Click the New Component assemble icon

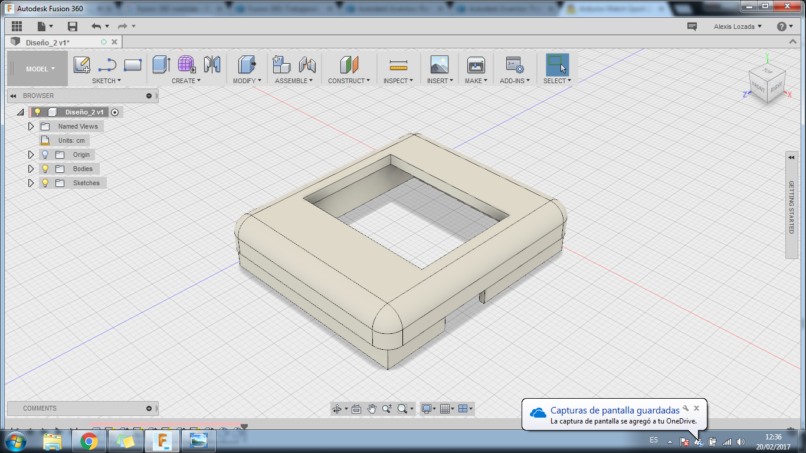[281, 64]
